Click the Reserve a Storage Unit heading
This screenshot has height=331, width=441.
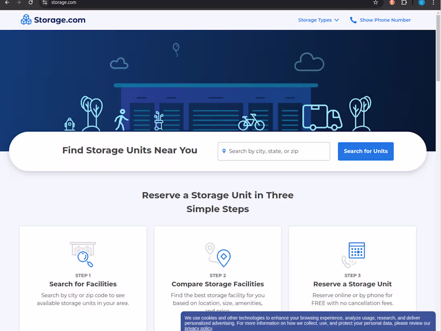pyautogui.click(x=352, y=284)
